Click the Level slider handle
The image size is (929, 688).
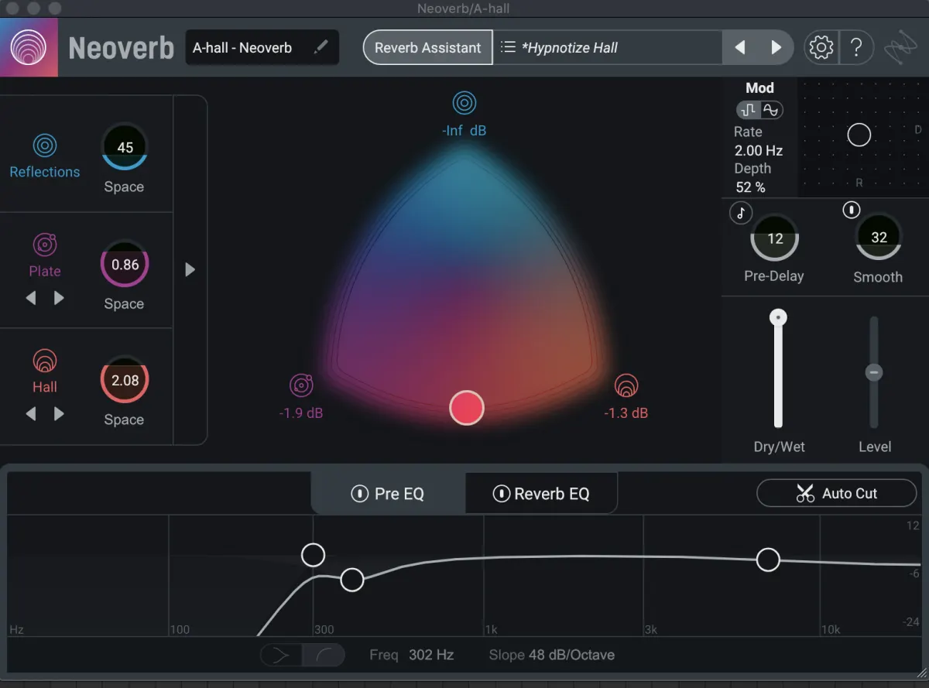pos(874,372)
